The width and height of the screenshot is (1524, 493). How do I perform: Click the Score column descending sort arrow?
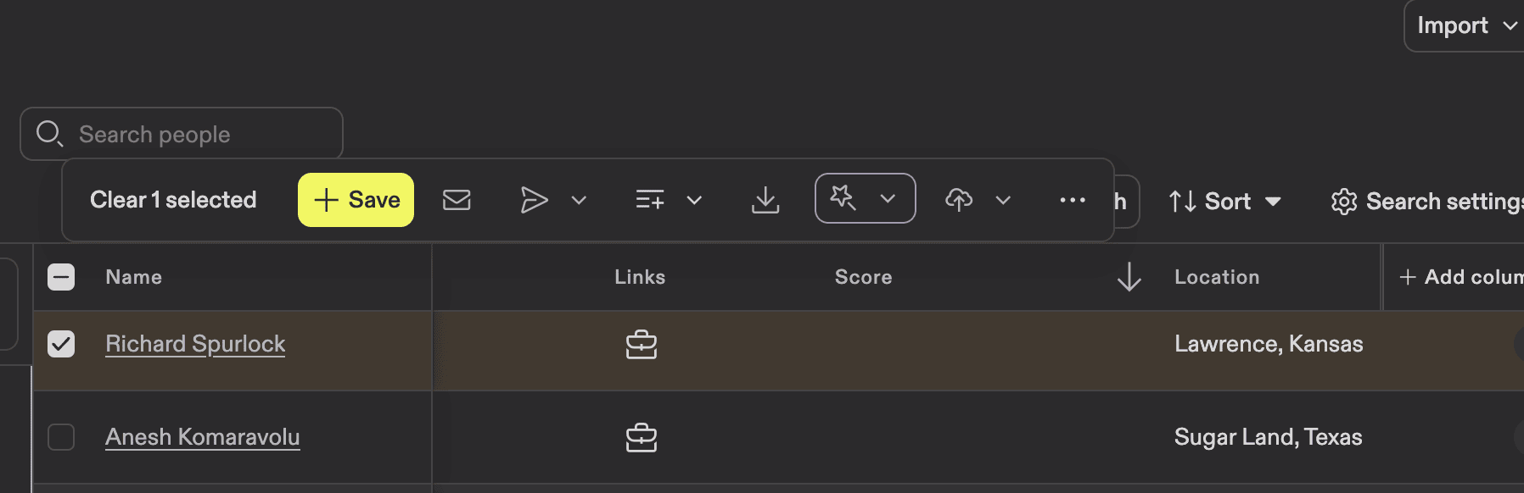1129,276
